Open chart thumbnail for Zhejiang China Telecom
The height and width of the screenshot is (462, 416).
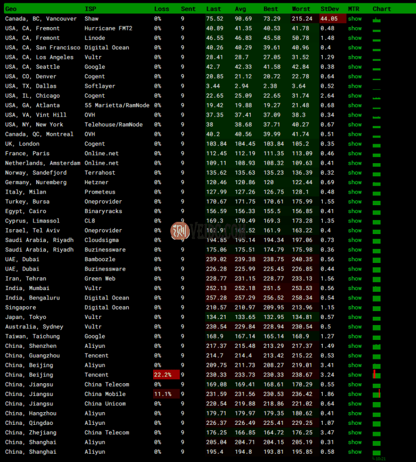click(377, 434)
